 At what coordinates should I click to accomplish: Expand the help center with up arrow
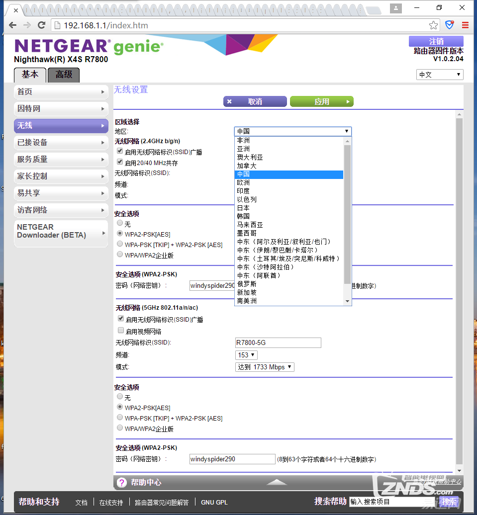point(276,482)
